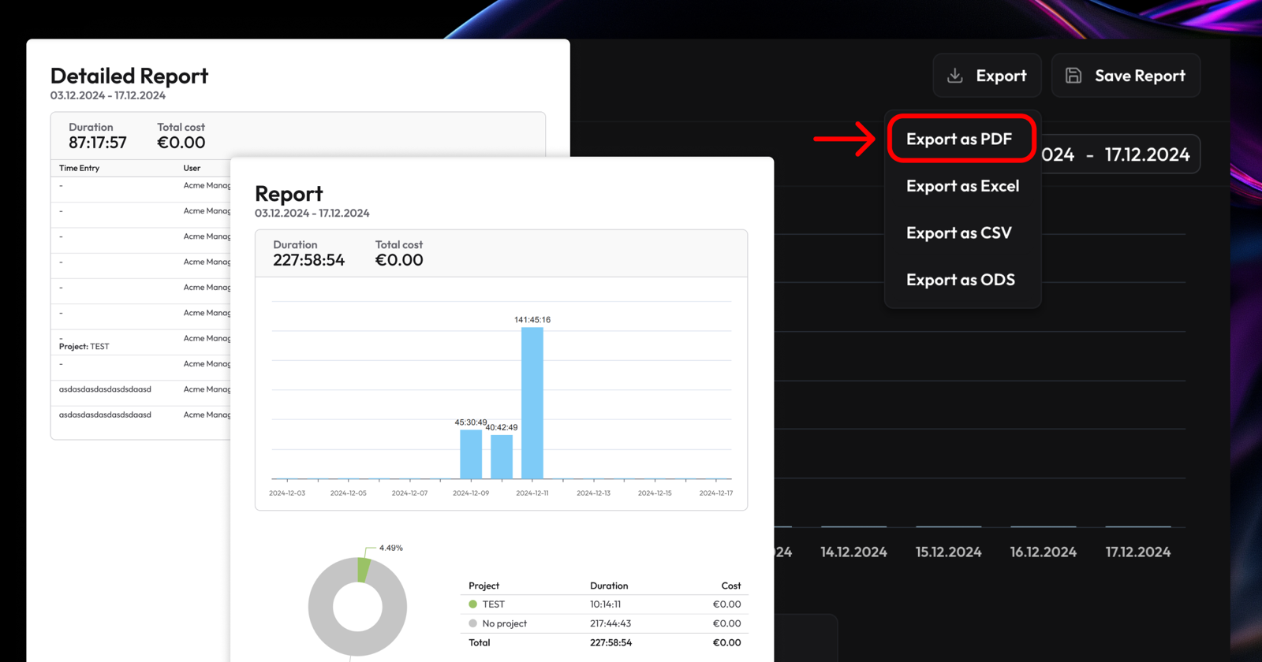Click the green dot beside TEST

[472, 604]
